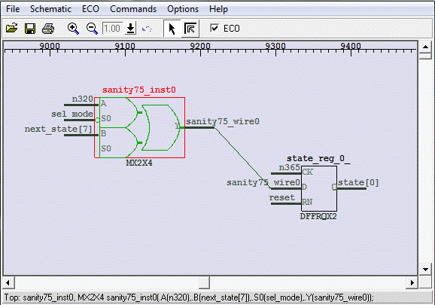The width and height of the screenshot is (435, 305).
Task: Open the Commands menu
Action: (133, 9)
